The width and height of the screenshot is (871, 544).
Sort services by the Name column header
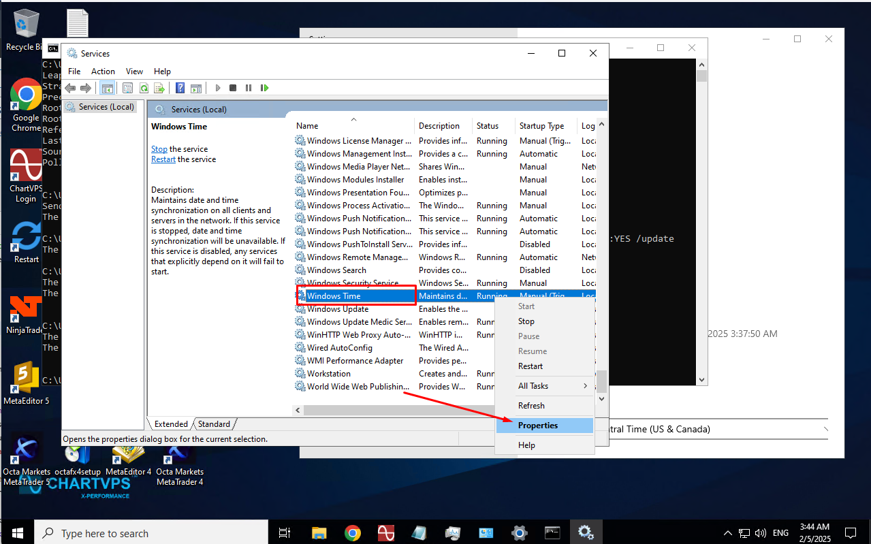point(353,126)
